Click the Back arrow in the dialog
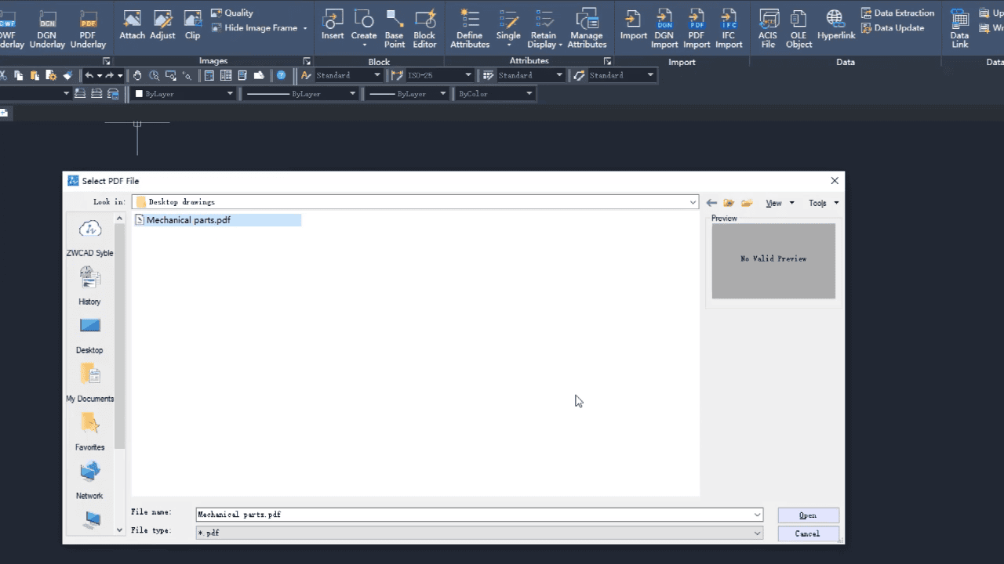 (x=711, y=203)
